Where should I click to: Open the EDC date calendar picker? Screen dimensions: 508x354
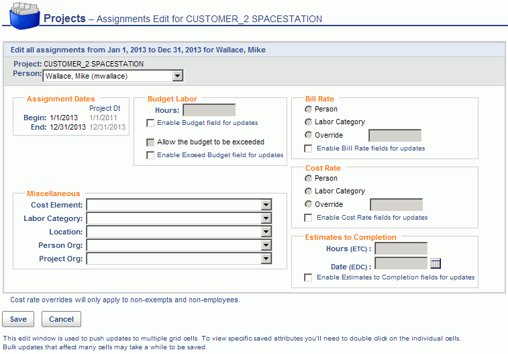coord(436,263)
